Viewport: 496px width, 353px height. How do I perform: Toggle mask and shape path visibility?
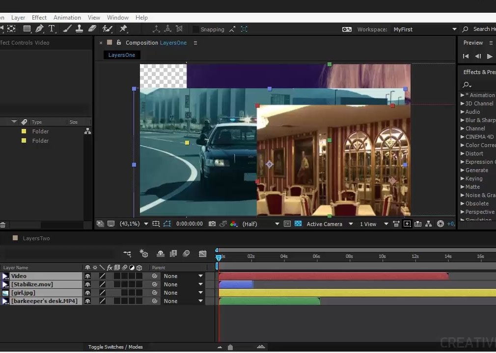click(x=167, y=224)
